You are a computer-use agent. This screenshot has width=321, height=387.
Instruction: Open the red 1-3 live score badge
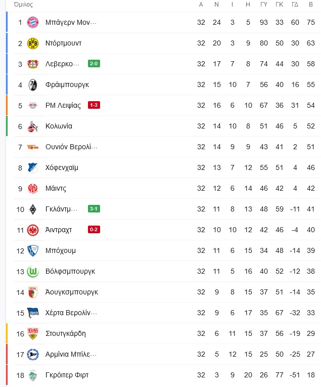(94, 105)
